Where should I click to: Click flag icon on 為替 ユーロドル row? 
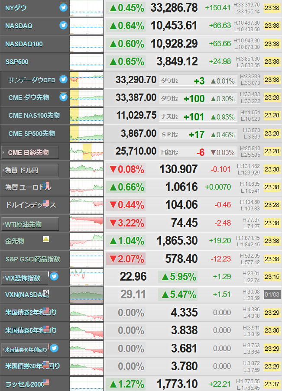tap(46, 185)
